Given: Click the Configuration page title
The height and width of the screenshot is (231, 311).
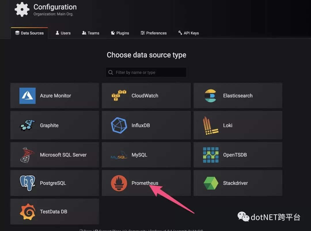Looking at the screenshot, I should (55, 7).
